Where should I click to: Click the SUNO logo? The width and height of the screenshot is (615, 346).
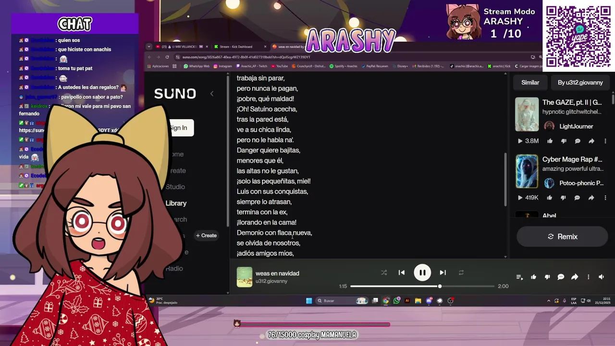click(x=175, y=94)
